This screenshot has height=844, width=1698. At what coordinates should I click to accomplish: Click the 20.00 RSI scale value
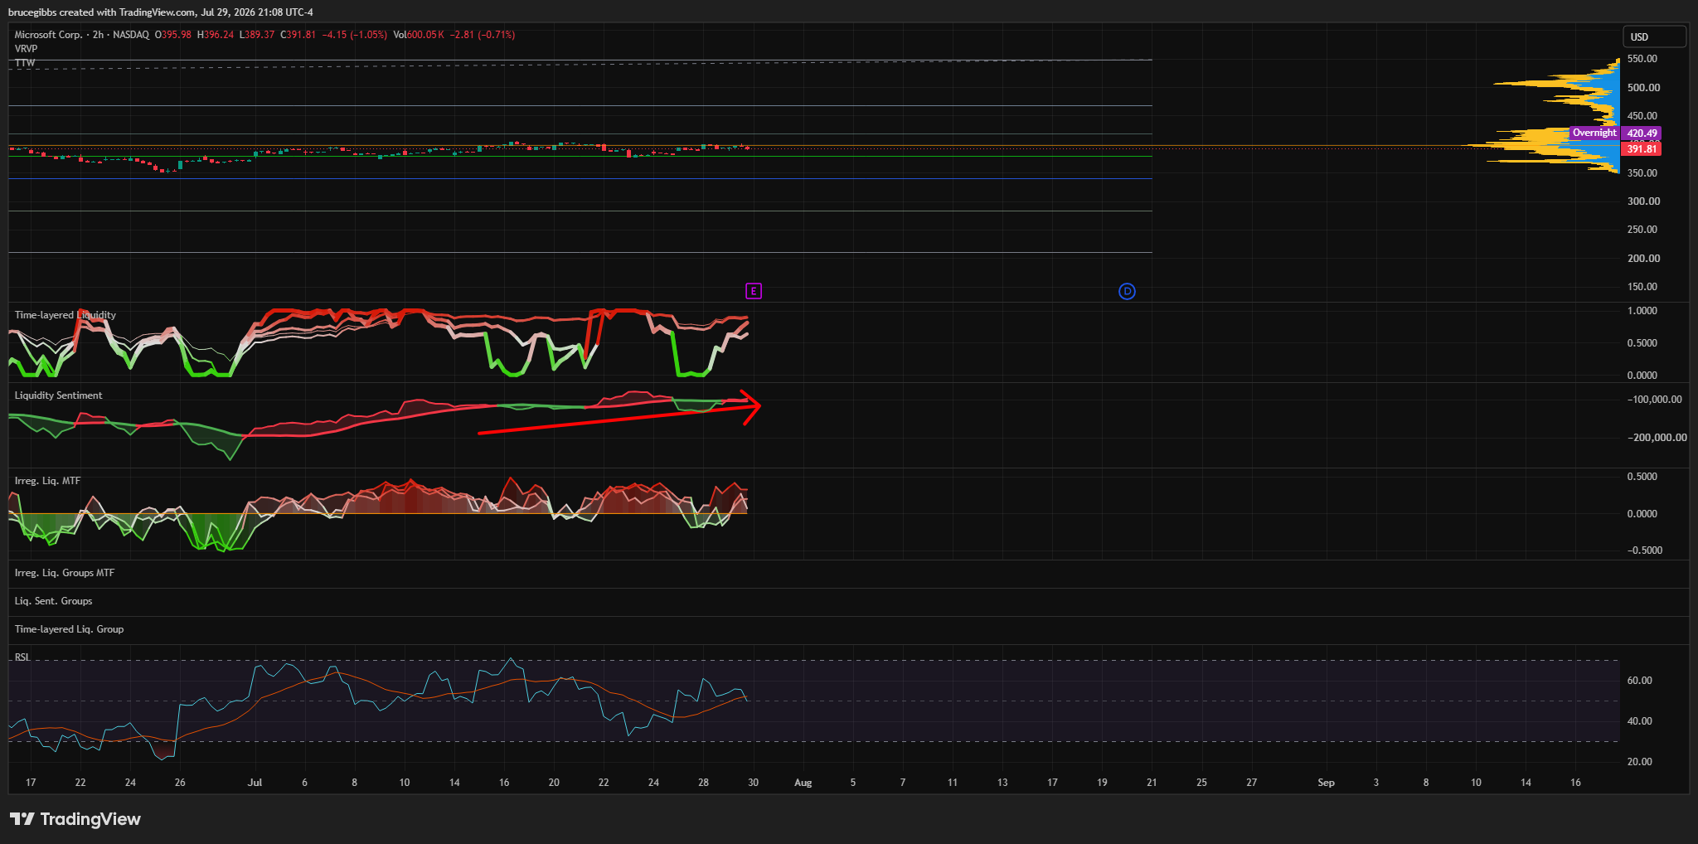coord(1640,762)
